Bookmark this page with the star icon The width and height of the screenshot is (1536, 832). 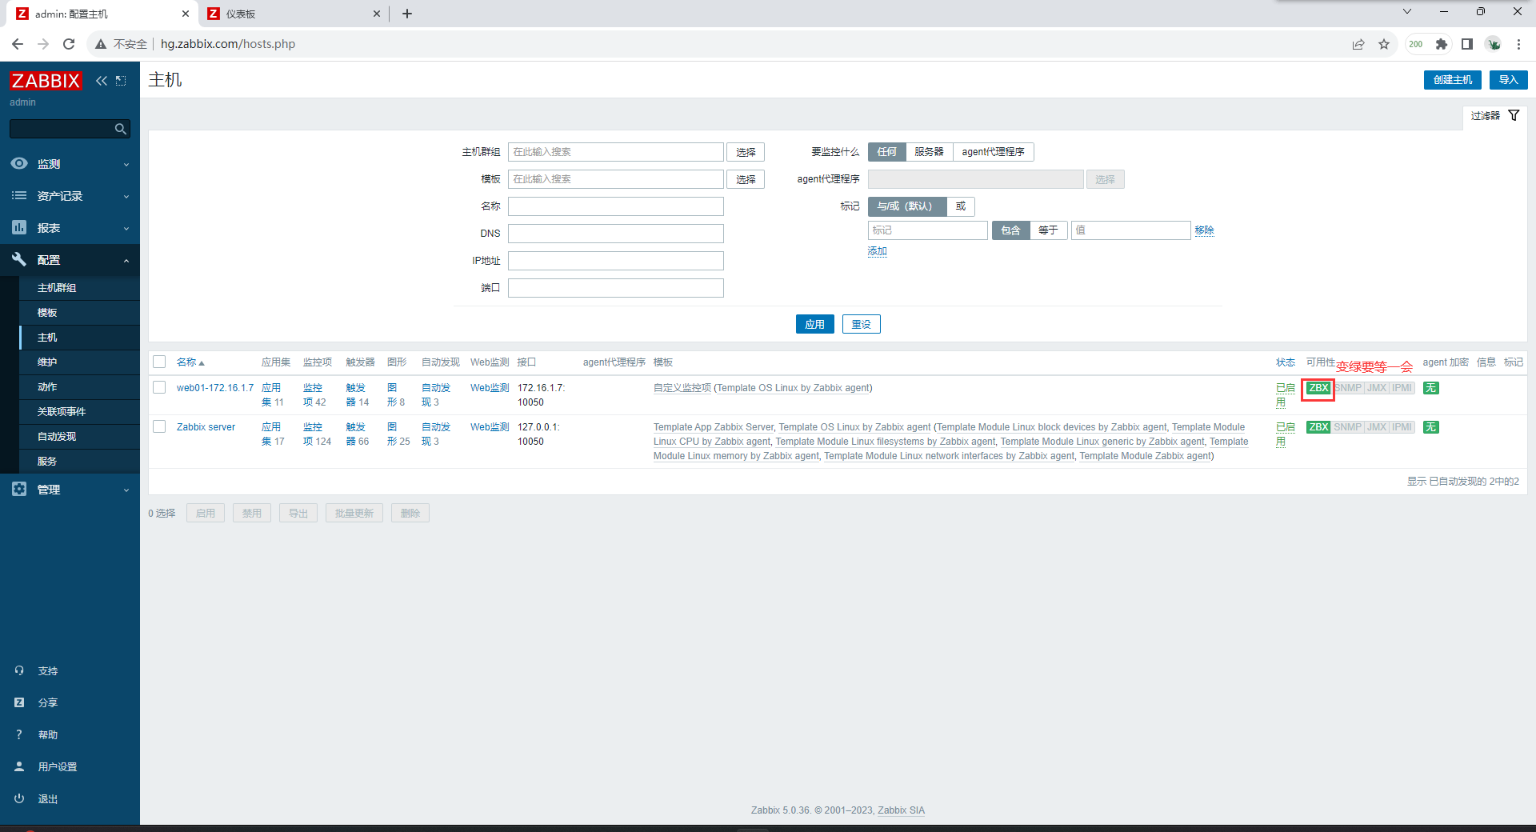click(x=1384, y=44)
